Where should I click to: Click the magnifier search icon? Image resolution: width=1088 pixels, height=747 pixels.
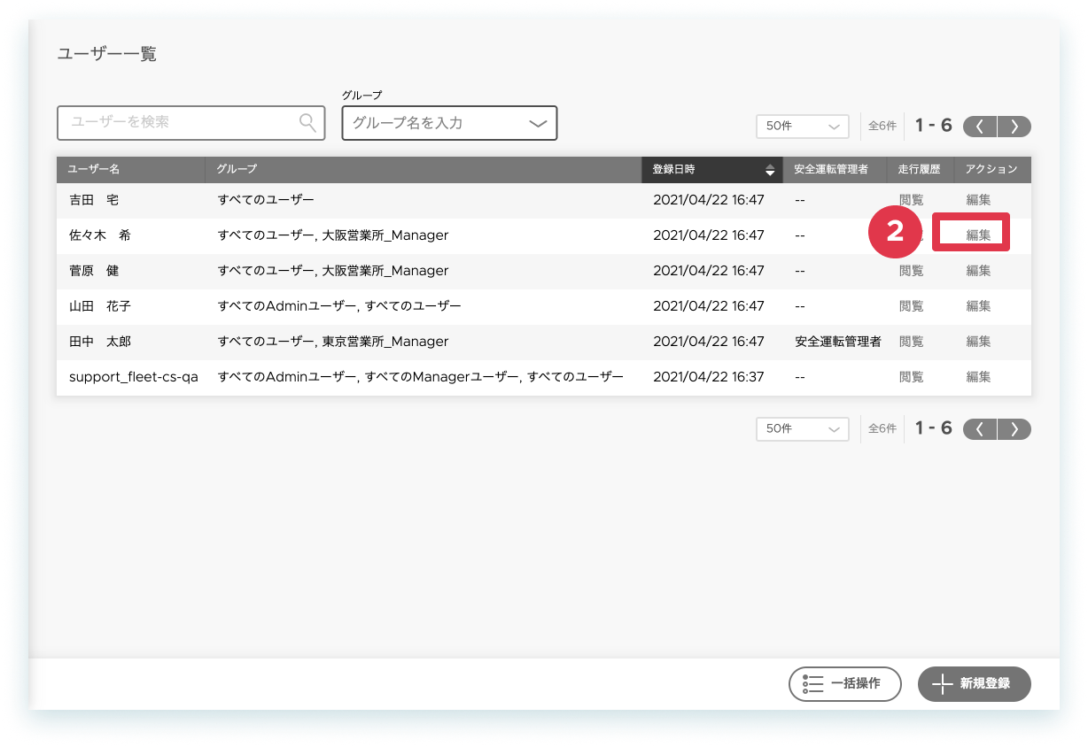[x=307, y=122]
